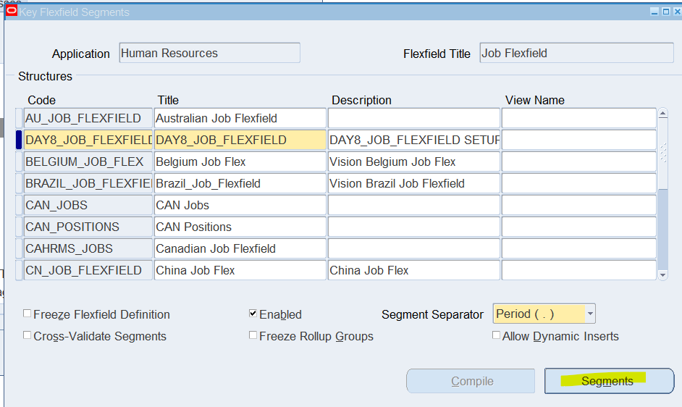Turn on Cross-Validate Segments
Viewport: 682px width, 407px height.
pyautogui.click(x=27, y=335)
